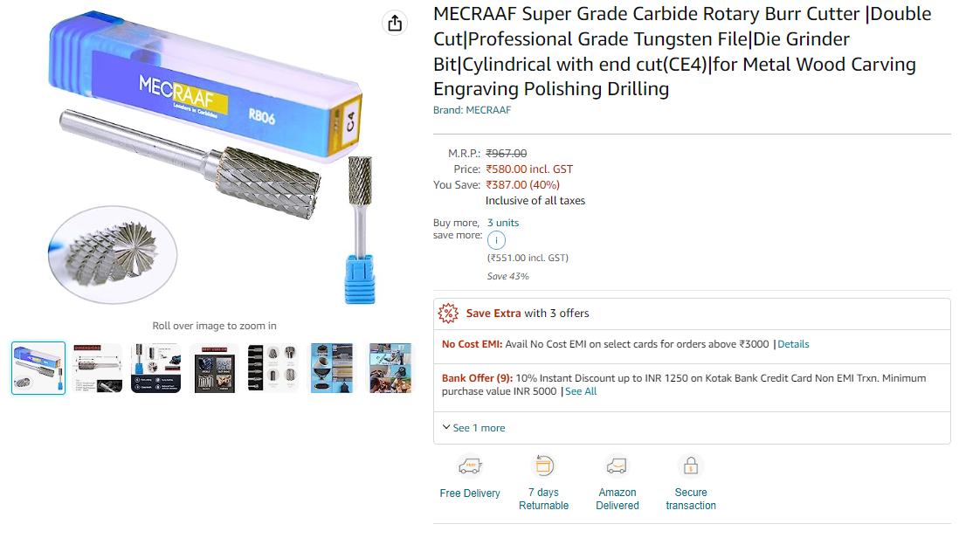The height and width of the screenshot is (538, 966).
Task: Select the Dimensions diagram thumbnail
Action: pyautogui.click(x=97, y=368)
